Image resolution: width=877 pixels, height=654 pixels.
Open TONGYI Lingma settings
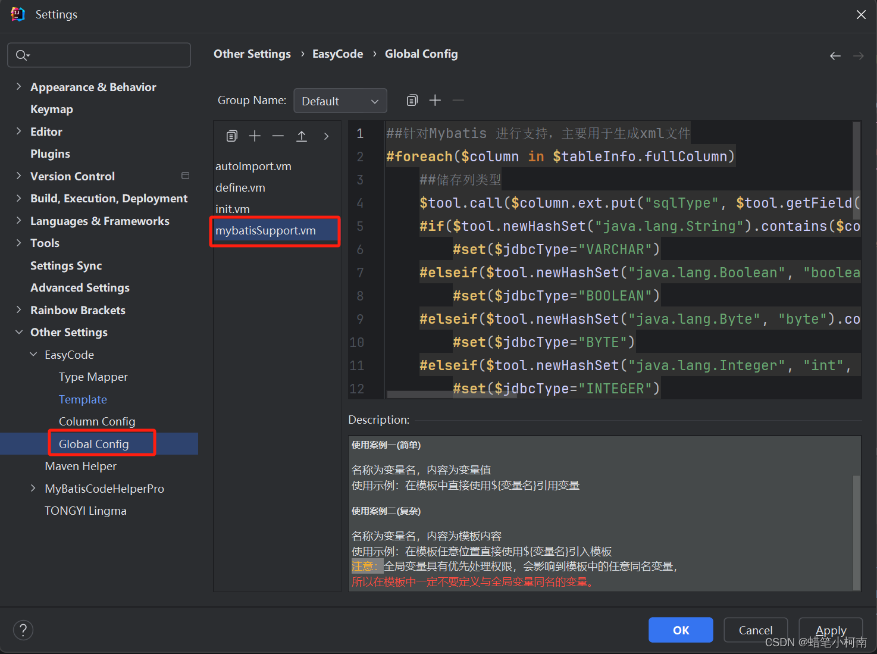pyautogui.click(x=85, y=511)
